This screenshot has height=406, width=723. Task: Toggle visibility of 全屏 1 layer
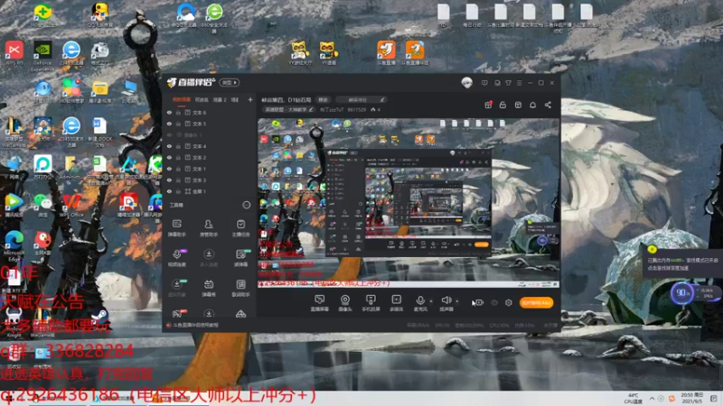(x=169, y=191)
